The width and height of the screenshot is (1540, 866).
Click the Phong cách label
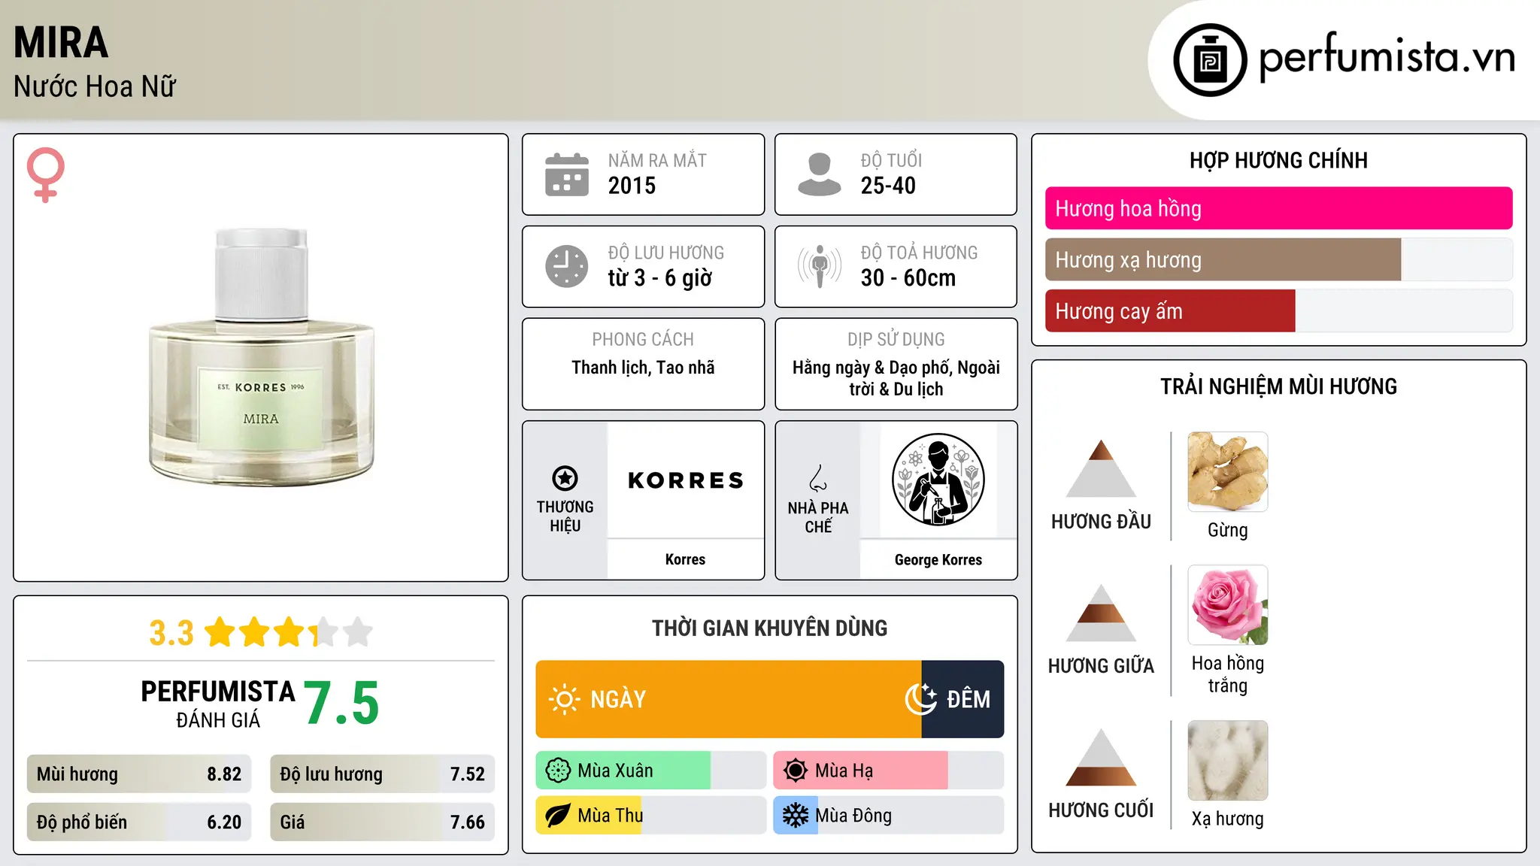click(x=643, y=340)
